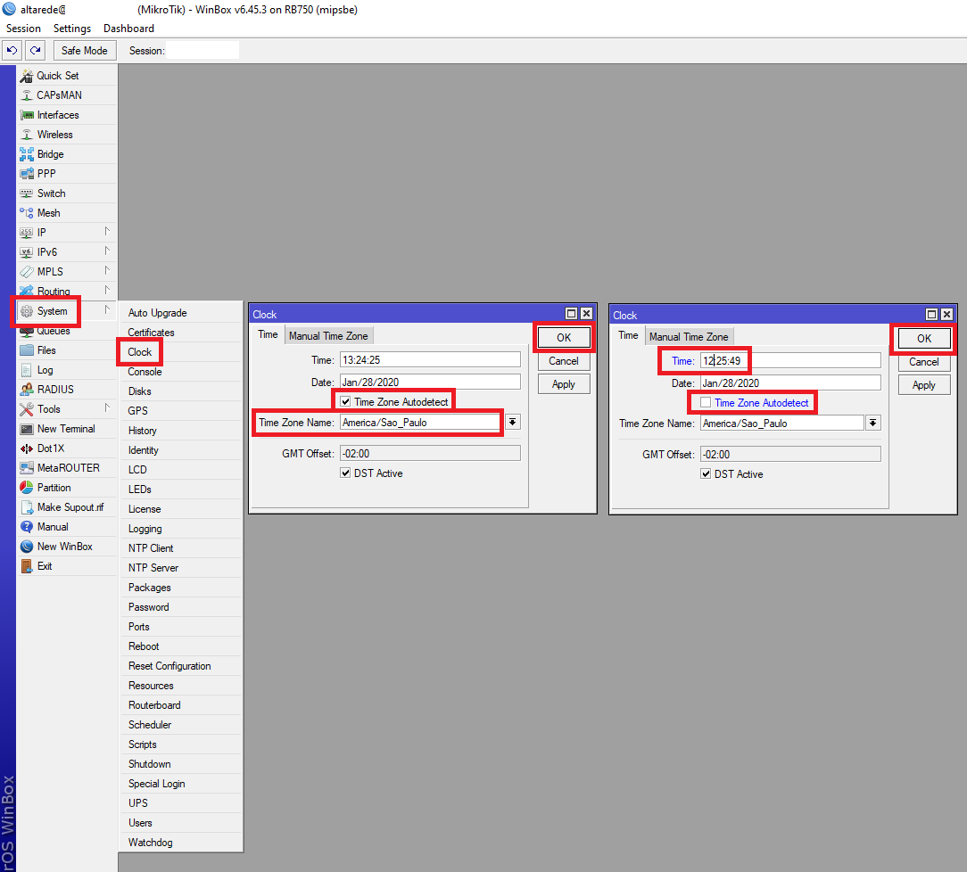The width and height of the screenshot is (967, 872).
Task: Select Identity in System submenu
Action: pos(143,450)
